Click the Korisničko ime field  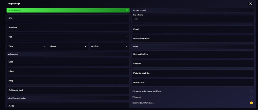[193, 54]
